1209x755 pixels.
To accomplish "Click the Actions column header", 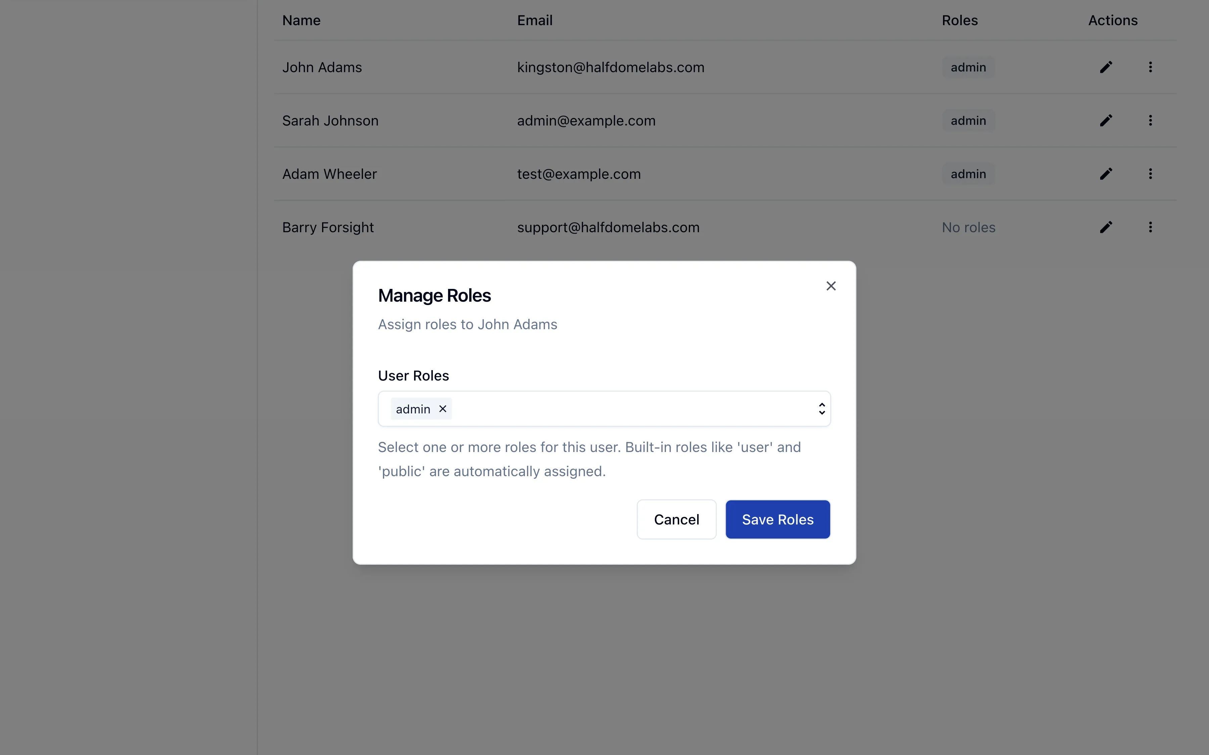I will coord(1113,20).
